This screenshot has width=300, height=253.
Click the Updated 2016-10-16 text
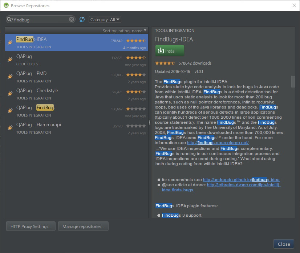point(173,72)
